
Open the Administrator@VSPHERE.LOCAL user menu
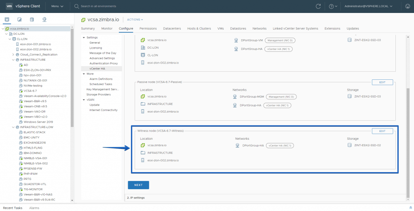click(368, 6)
